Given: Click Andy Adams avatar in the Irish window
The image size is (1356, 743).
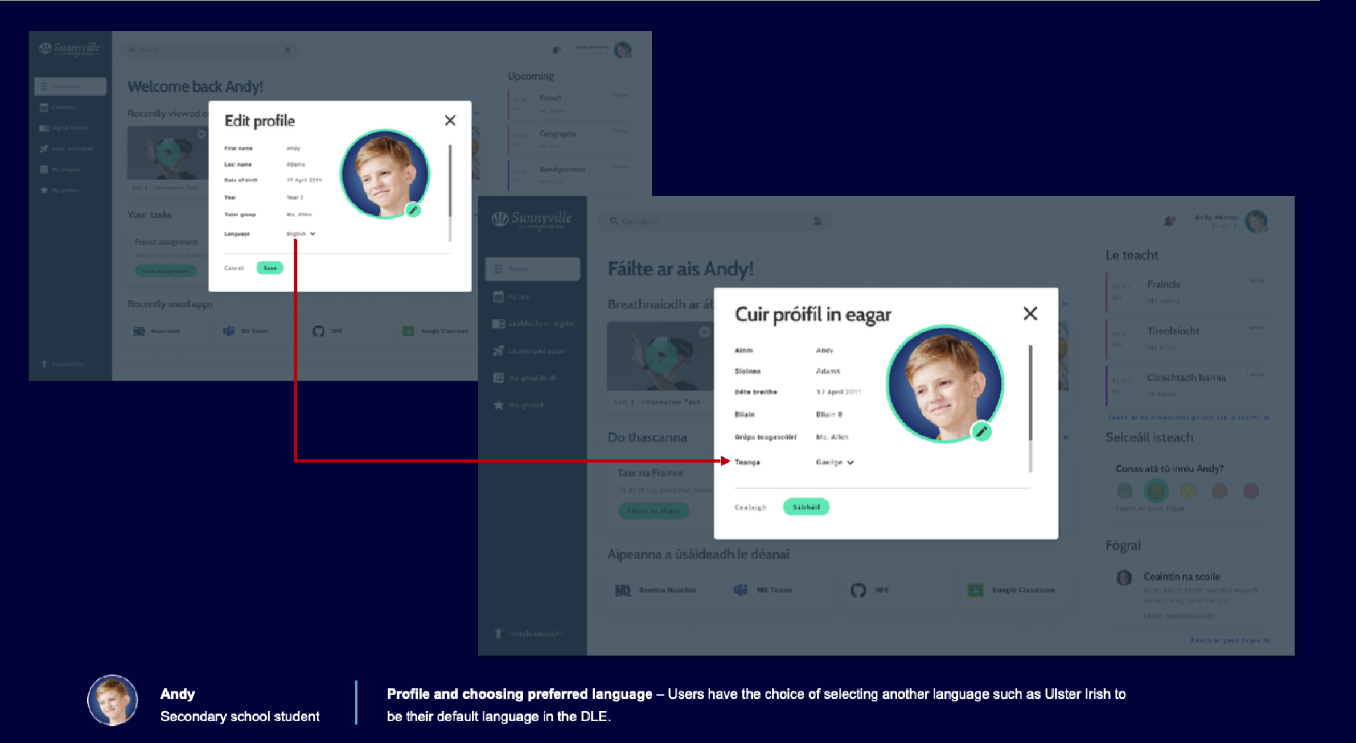Looking at the screenshot, I should pyautogui.click(x=1256, y=221).
